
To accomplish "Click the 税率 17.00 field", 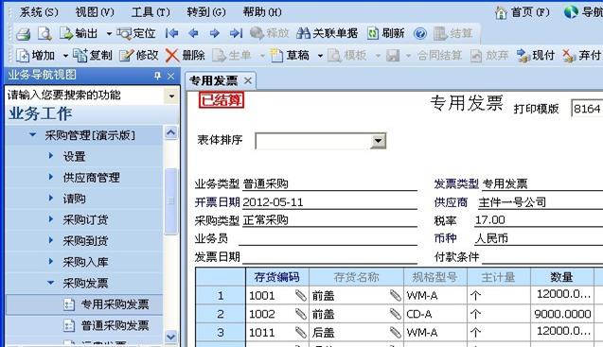I will [539, 220].
